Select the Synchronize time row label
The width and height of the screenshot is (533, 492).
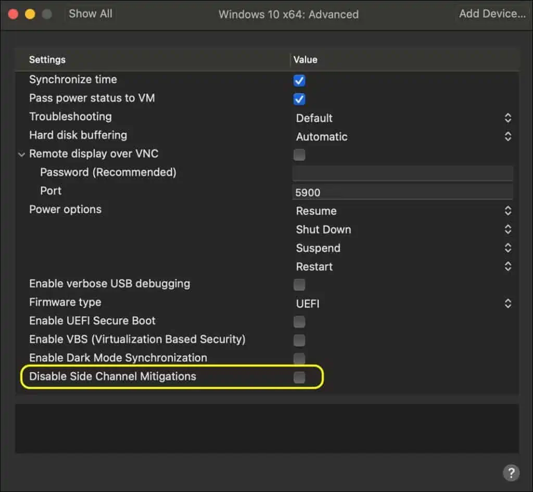click(73, 80)
